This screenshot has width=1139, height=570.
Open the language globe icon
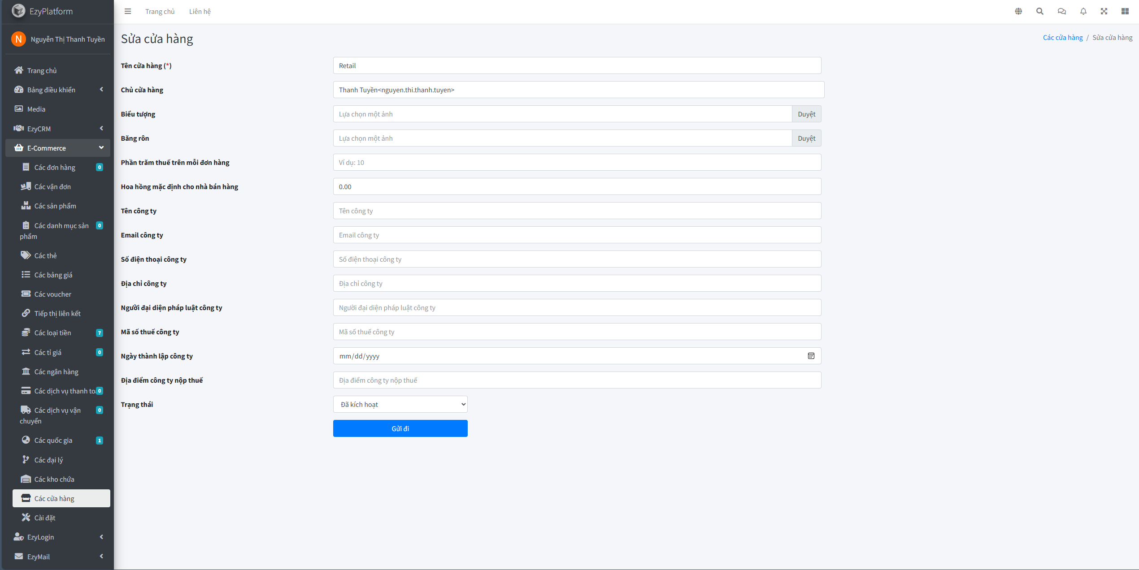tap(1018, 12)
